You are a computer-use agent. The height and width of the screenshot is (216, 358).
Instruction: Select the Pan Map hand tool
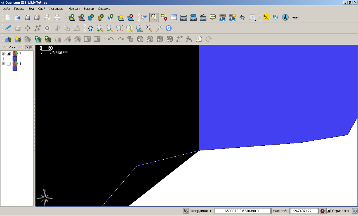click(x=90, y=28)
